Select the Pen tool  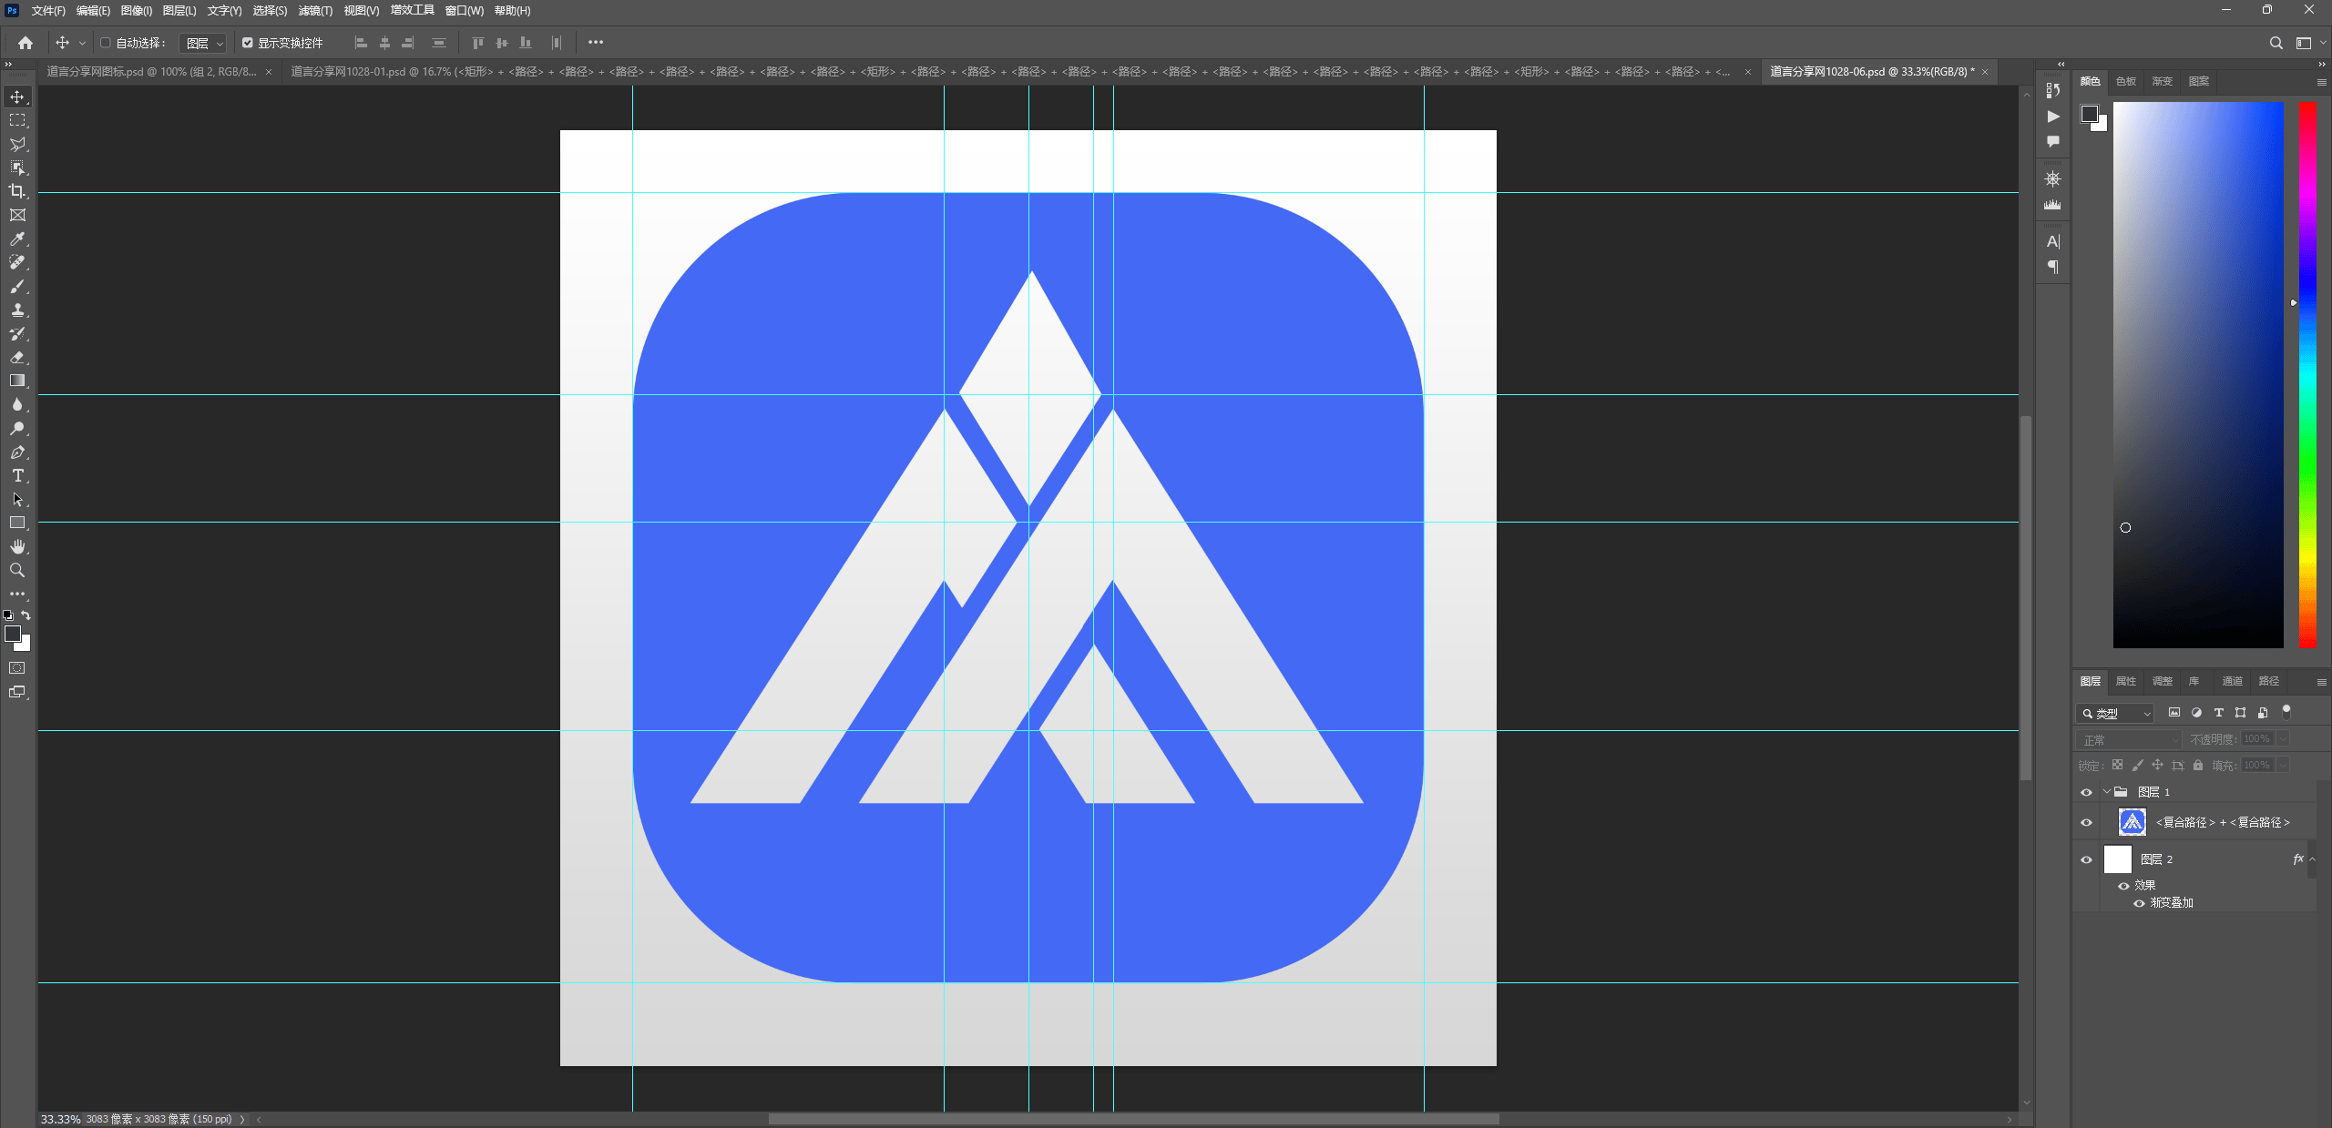click(x=17, y=452)
